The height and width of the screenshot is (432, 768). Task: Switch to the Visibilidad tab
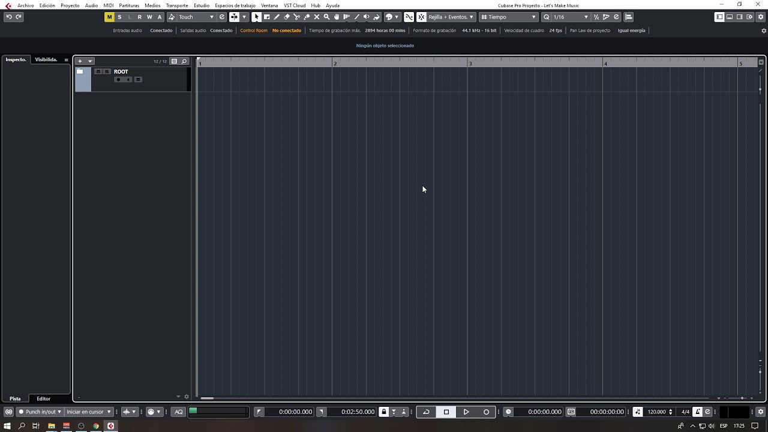(x=46, y=59)
